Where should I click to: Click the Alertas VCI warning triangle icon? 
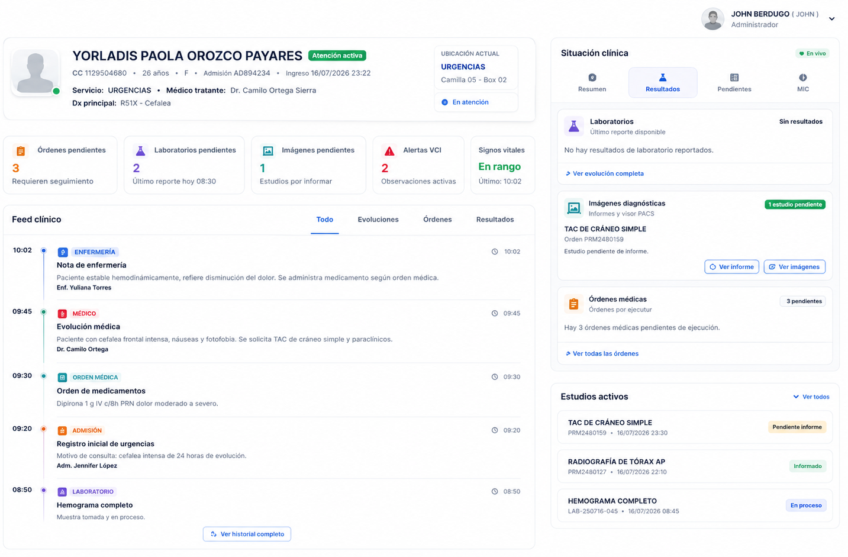point(389,151)
